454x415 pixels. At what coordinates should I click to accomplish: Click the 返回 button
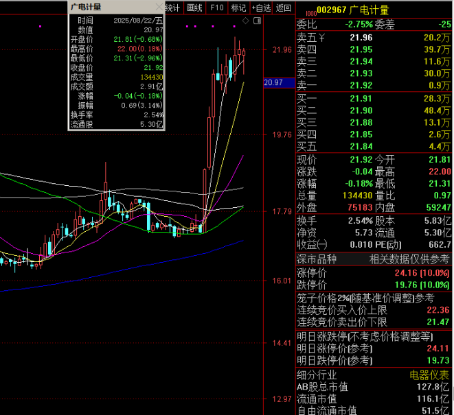(283, 8)
